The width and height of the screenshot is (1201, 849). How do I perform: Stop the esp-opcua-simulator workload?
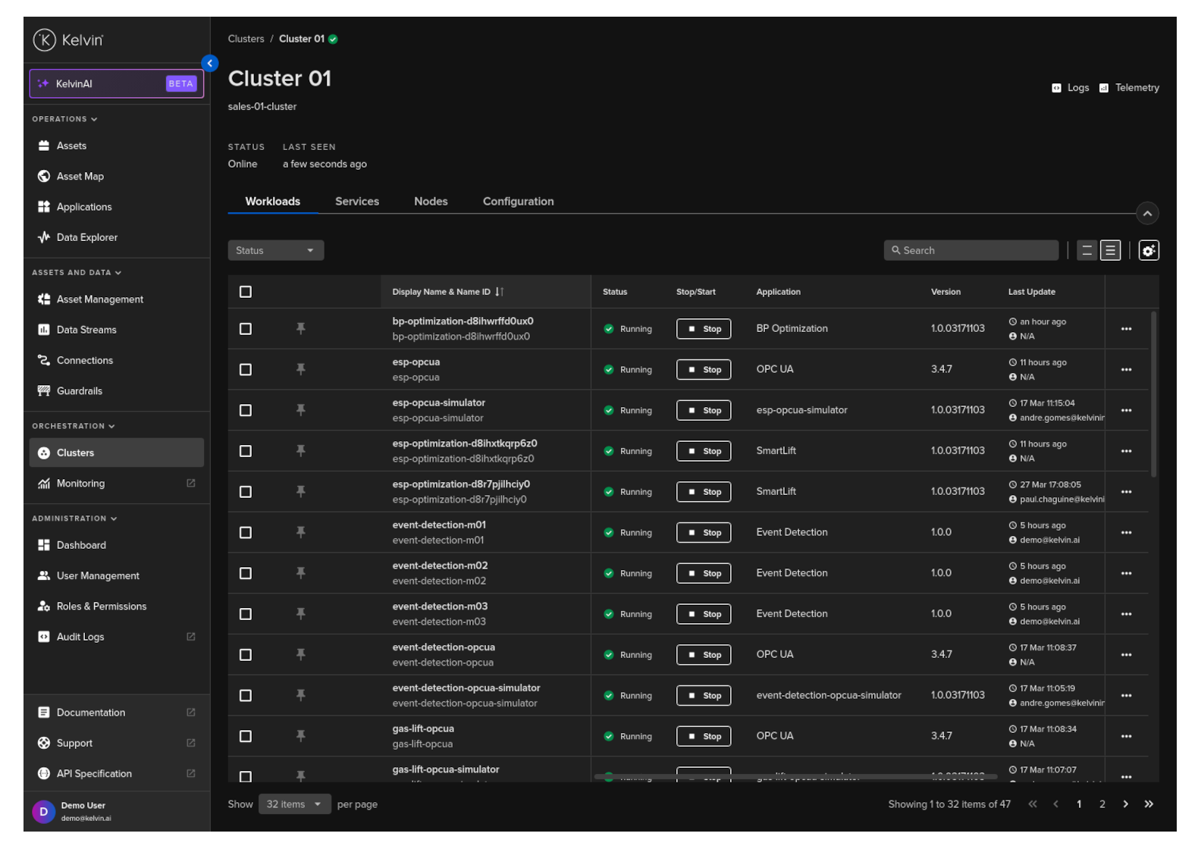[x=704, y=411]
